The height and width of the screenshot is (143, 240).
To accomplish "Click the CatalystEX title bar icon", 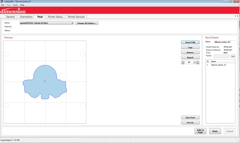I will click(2, 1).
